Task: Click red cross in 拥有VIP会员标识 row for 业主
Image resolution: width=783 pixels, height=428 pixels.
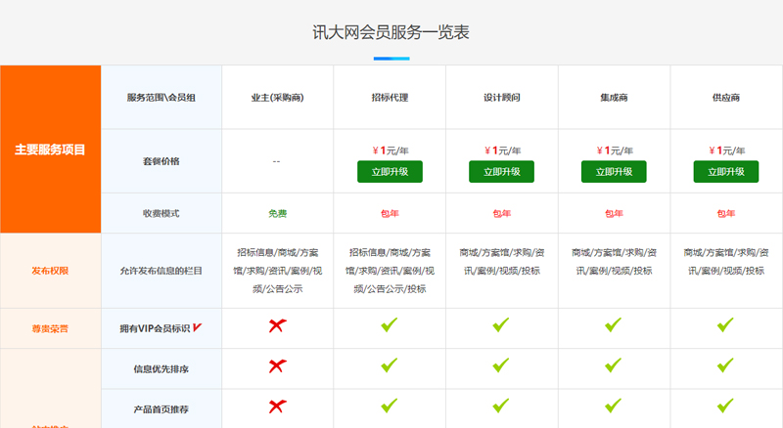Action: pyautogui.click(x=278, y=325)
